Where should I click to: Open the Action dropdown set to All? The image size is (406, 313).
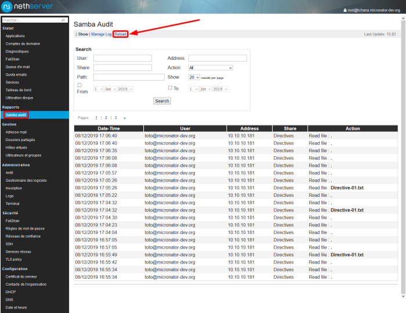coord(211,68)
